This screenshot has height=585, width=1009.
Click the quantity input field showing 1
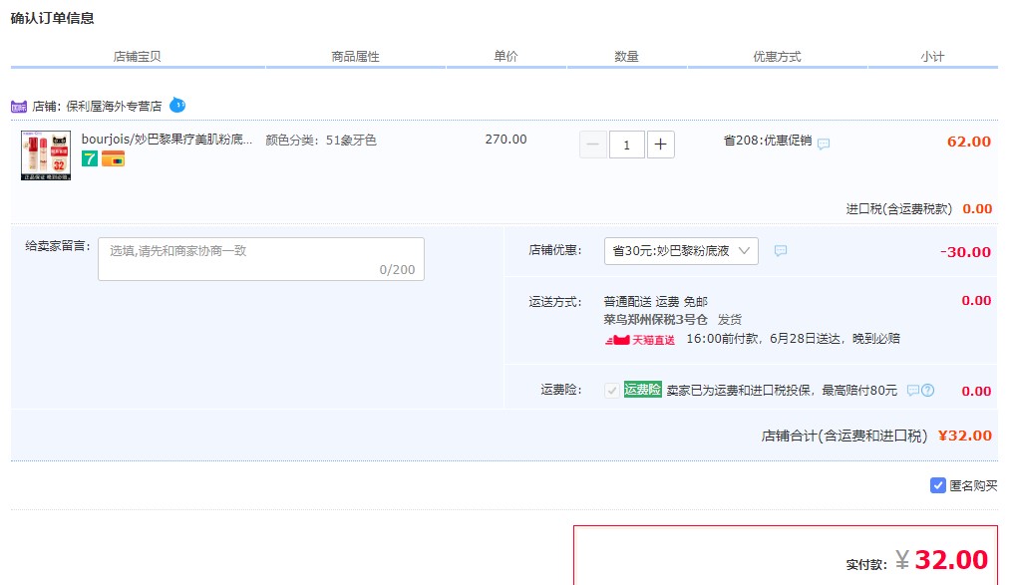[x=626, y=144]
